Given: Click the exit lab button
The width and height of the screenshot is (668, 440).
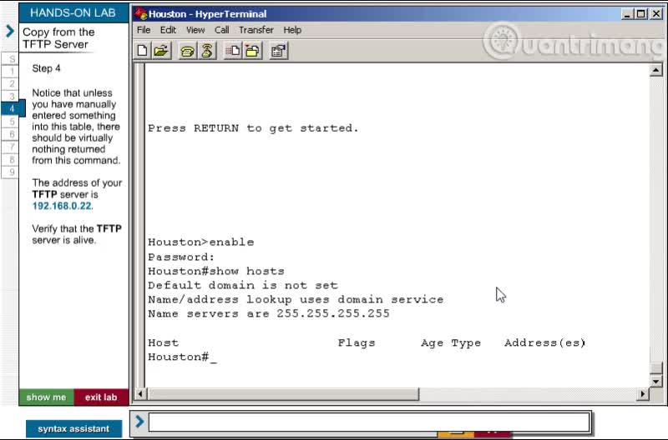Looking at the screenshot, I should tap(101, 397).
